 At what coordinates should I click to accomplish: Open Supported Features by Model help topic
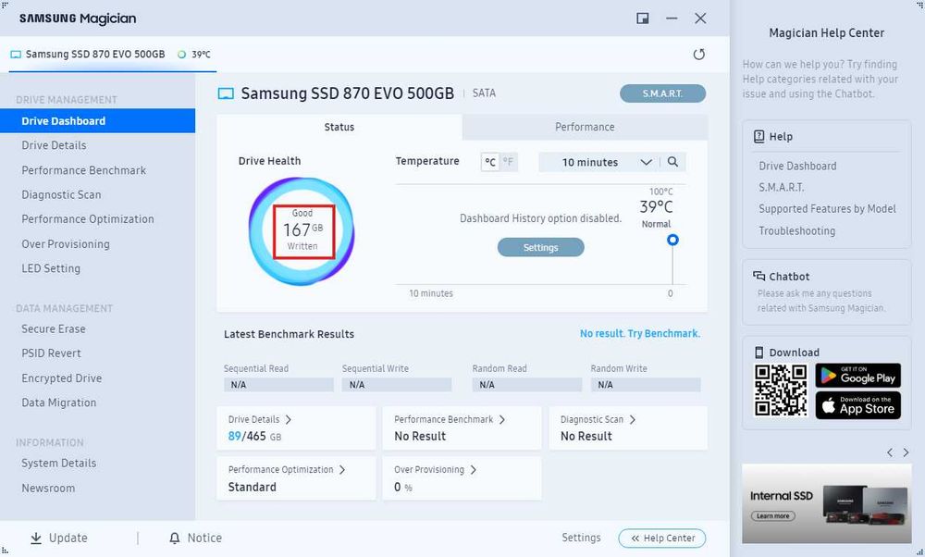click(x=827, y=208)
